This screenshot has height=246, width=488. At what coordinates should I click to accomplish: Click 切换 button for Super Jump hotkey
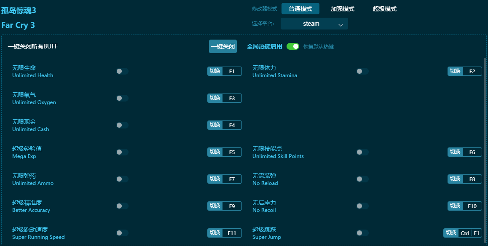(x=451, y=233)
